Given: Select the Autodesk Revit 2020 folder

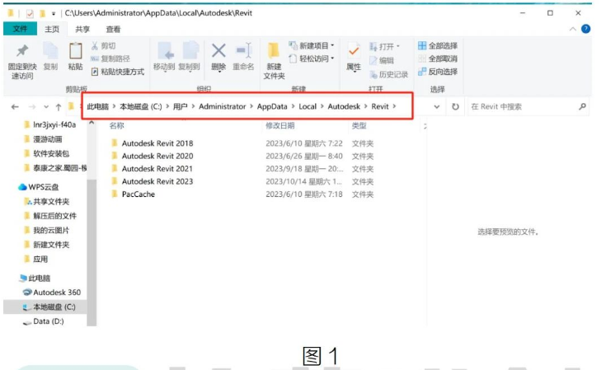Looking at the screenshot, I should (x=157, y=156).
